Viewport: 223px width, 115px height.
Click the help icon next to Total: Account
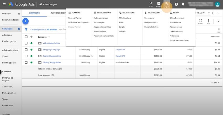pos(53,75)
